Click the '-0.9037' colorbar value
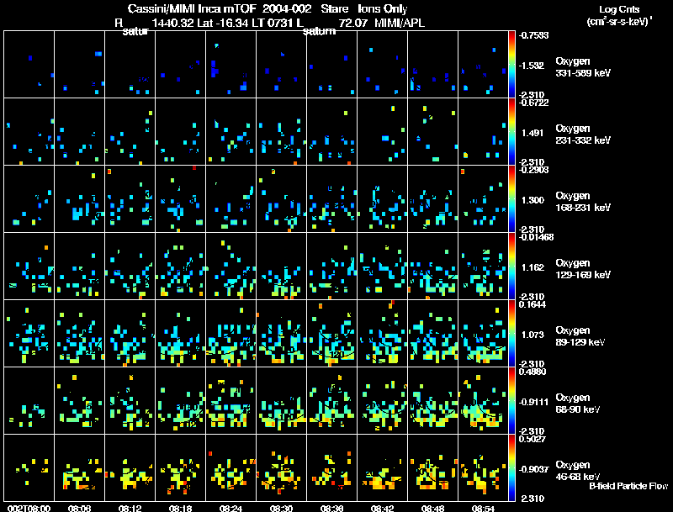The height and width of the screenshot is (512, 673). (x=533, y=470)
